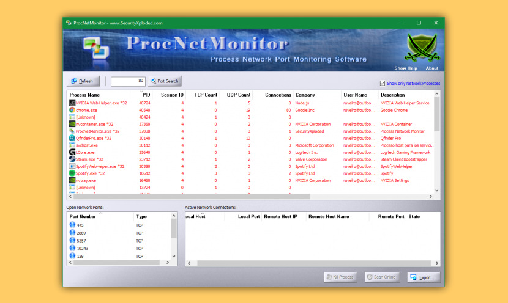
Task: Click PID value 40548
Action: tap(144, 111)
